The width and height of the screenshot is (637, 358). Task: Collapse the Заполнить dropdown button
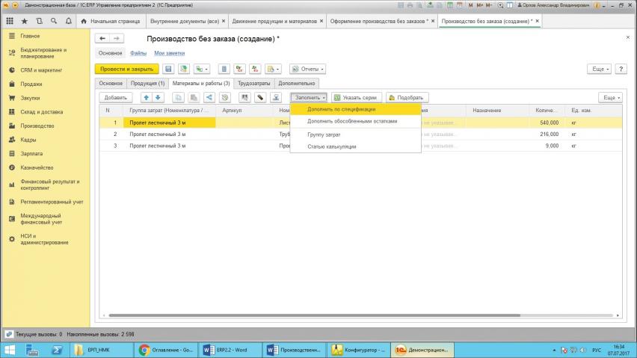(308, 97)
